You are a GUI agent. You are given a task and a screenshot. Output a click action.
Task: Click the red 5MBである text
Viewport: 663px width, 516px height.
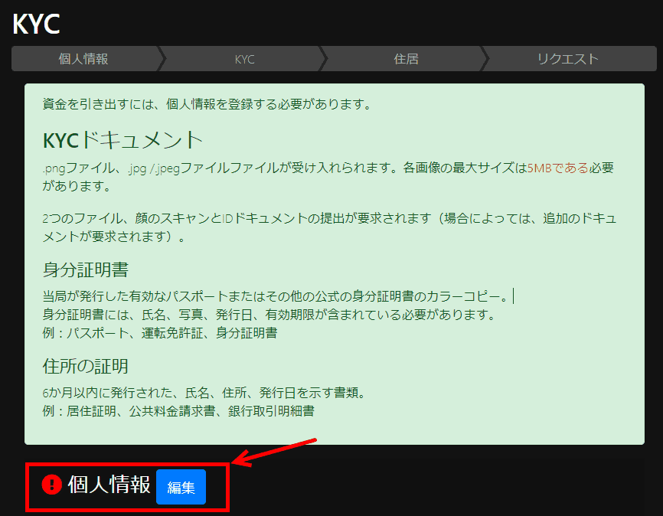[x=557, y=168]
